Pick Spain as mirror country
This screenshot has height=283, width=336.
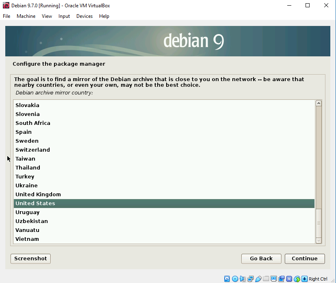164,132
